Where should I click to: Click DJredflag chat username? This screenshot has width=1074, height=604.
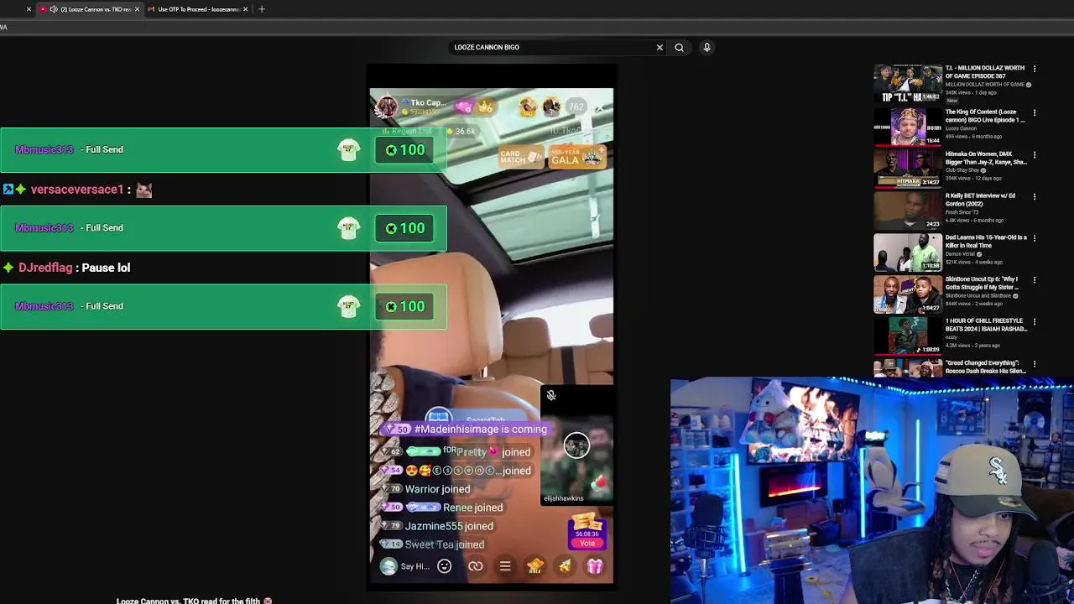(x=45, y=268)
